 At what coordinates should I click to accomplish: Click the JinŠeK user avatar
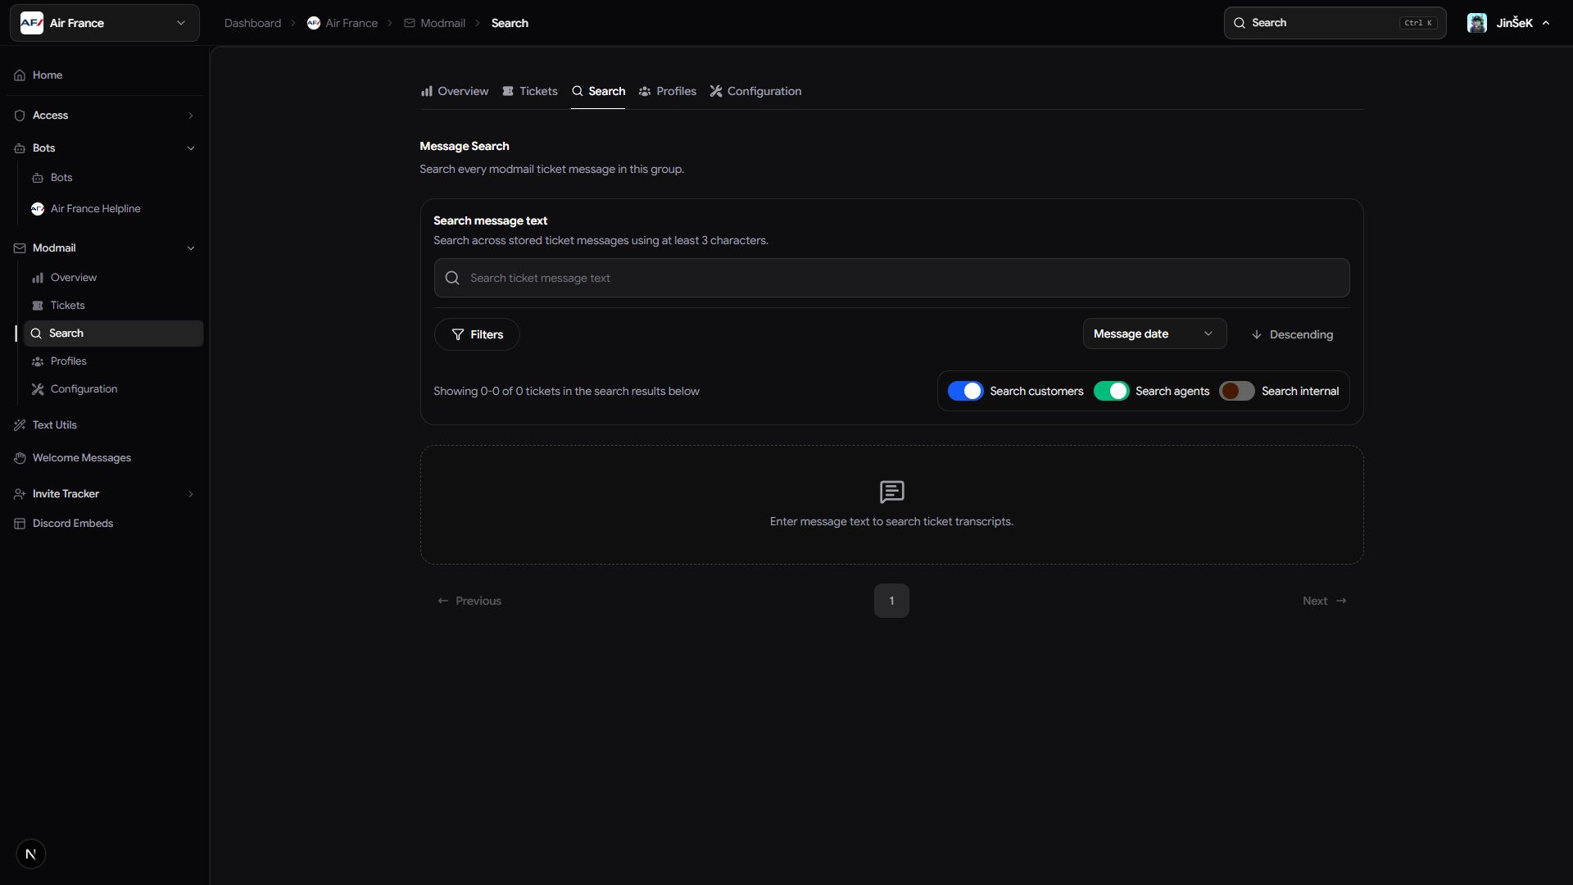(1477, 23)
